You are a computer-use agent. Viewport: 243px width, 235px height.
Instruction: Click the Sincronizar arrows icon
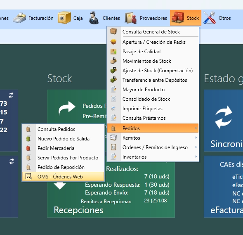click(x=224, y=117)
